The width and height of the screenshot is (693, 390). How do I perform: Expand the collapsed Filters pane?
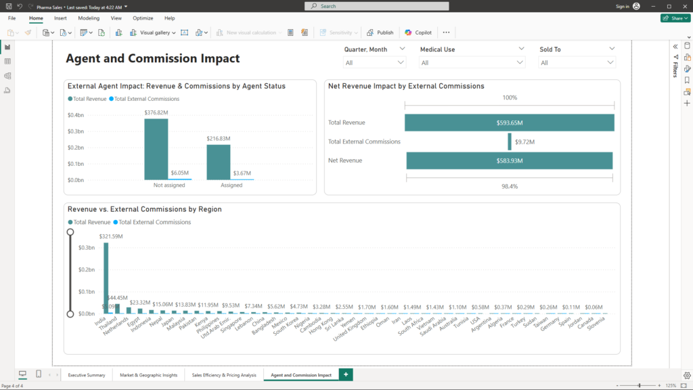point(675,46)
